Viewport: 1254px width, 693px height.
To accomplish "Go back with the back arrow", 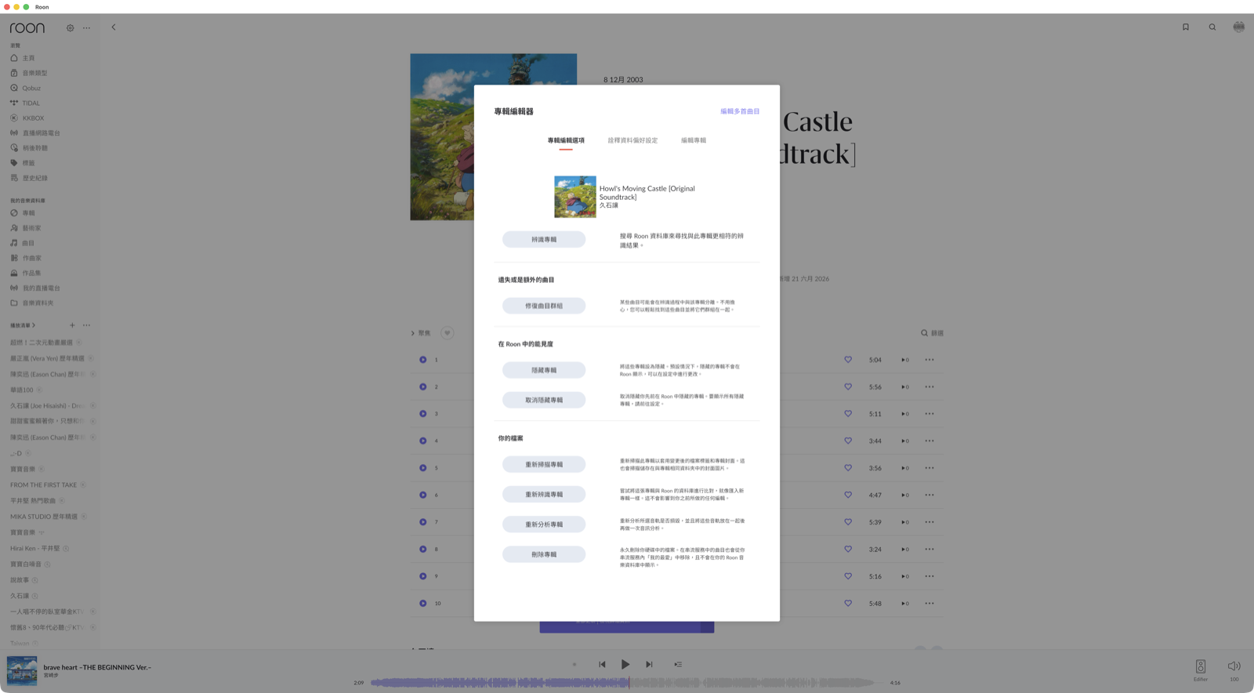I will click(114, 27).
